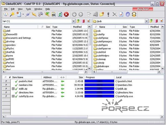The height and width of the screenshot is (125, 166).
Task: Select the InetPub local folder
Action: (9, 52)
